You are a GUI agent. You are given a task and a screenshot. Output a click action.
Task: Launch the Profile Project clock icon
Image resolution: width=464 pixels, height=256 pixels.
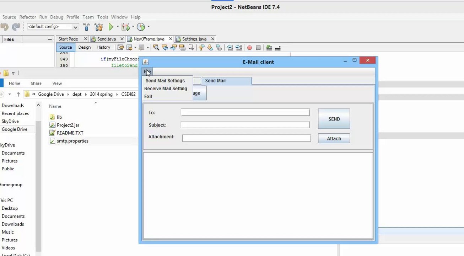point(141,27)
